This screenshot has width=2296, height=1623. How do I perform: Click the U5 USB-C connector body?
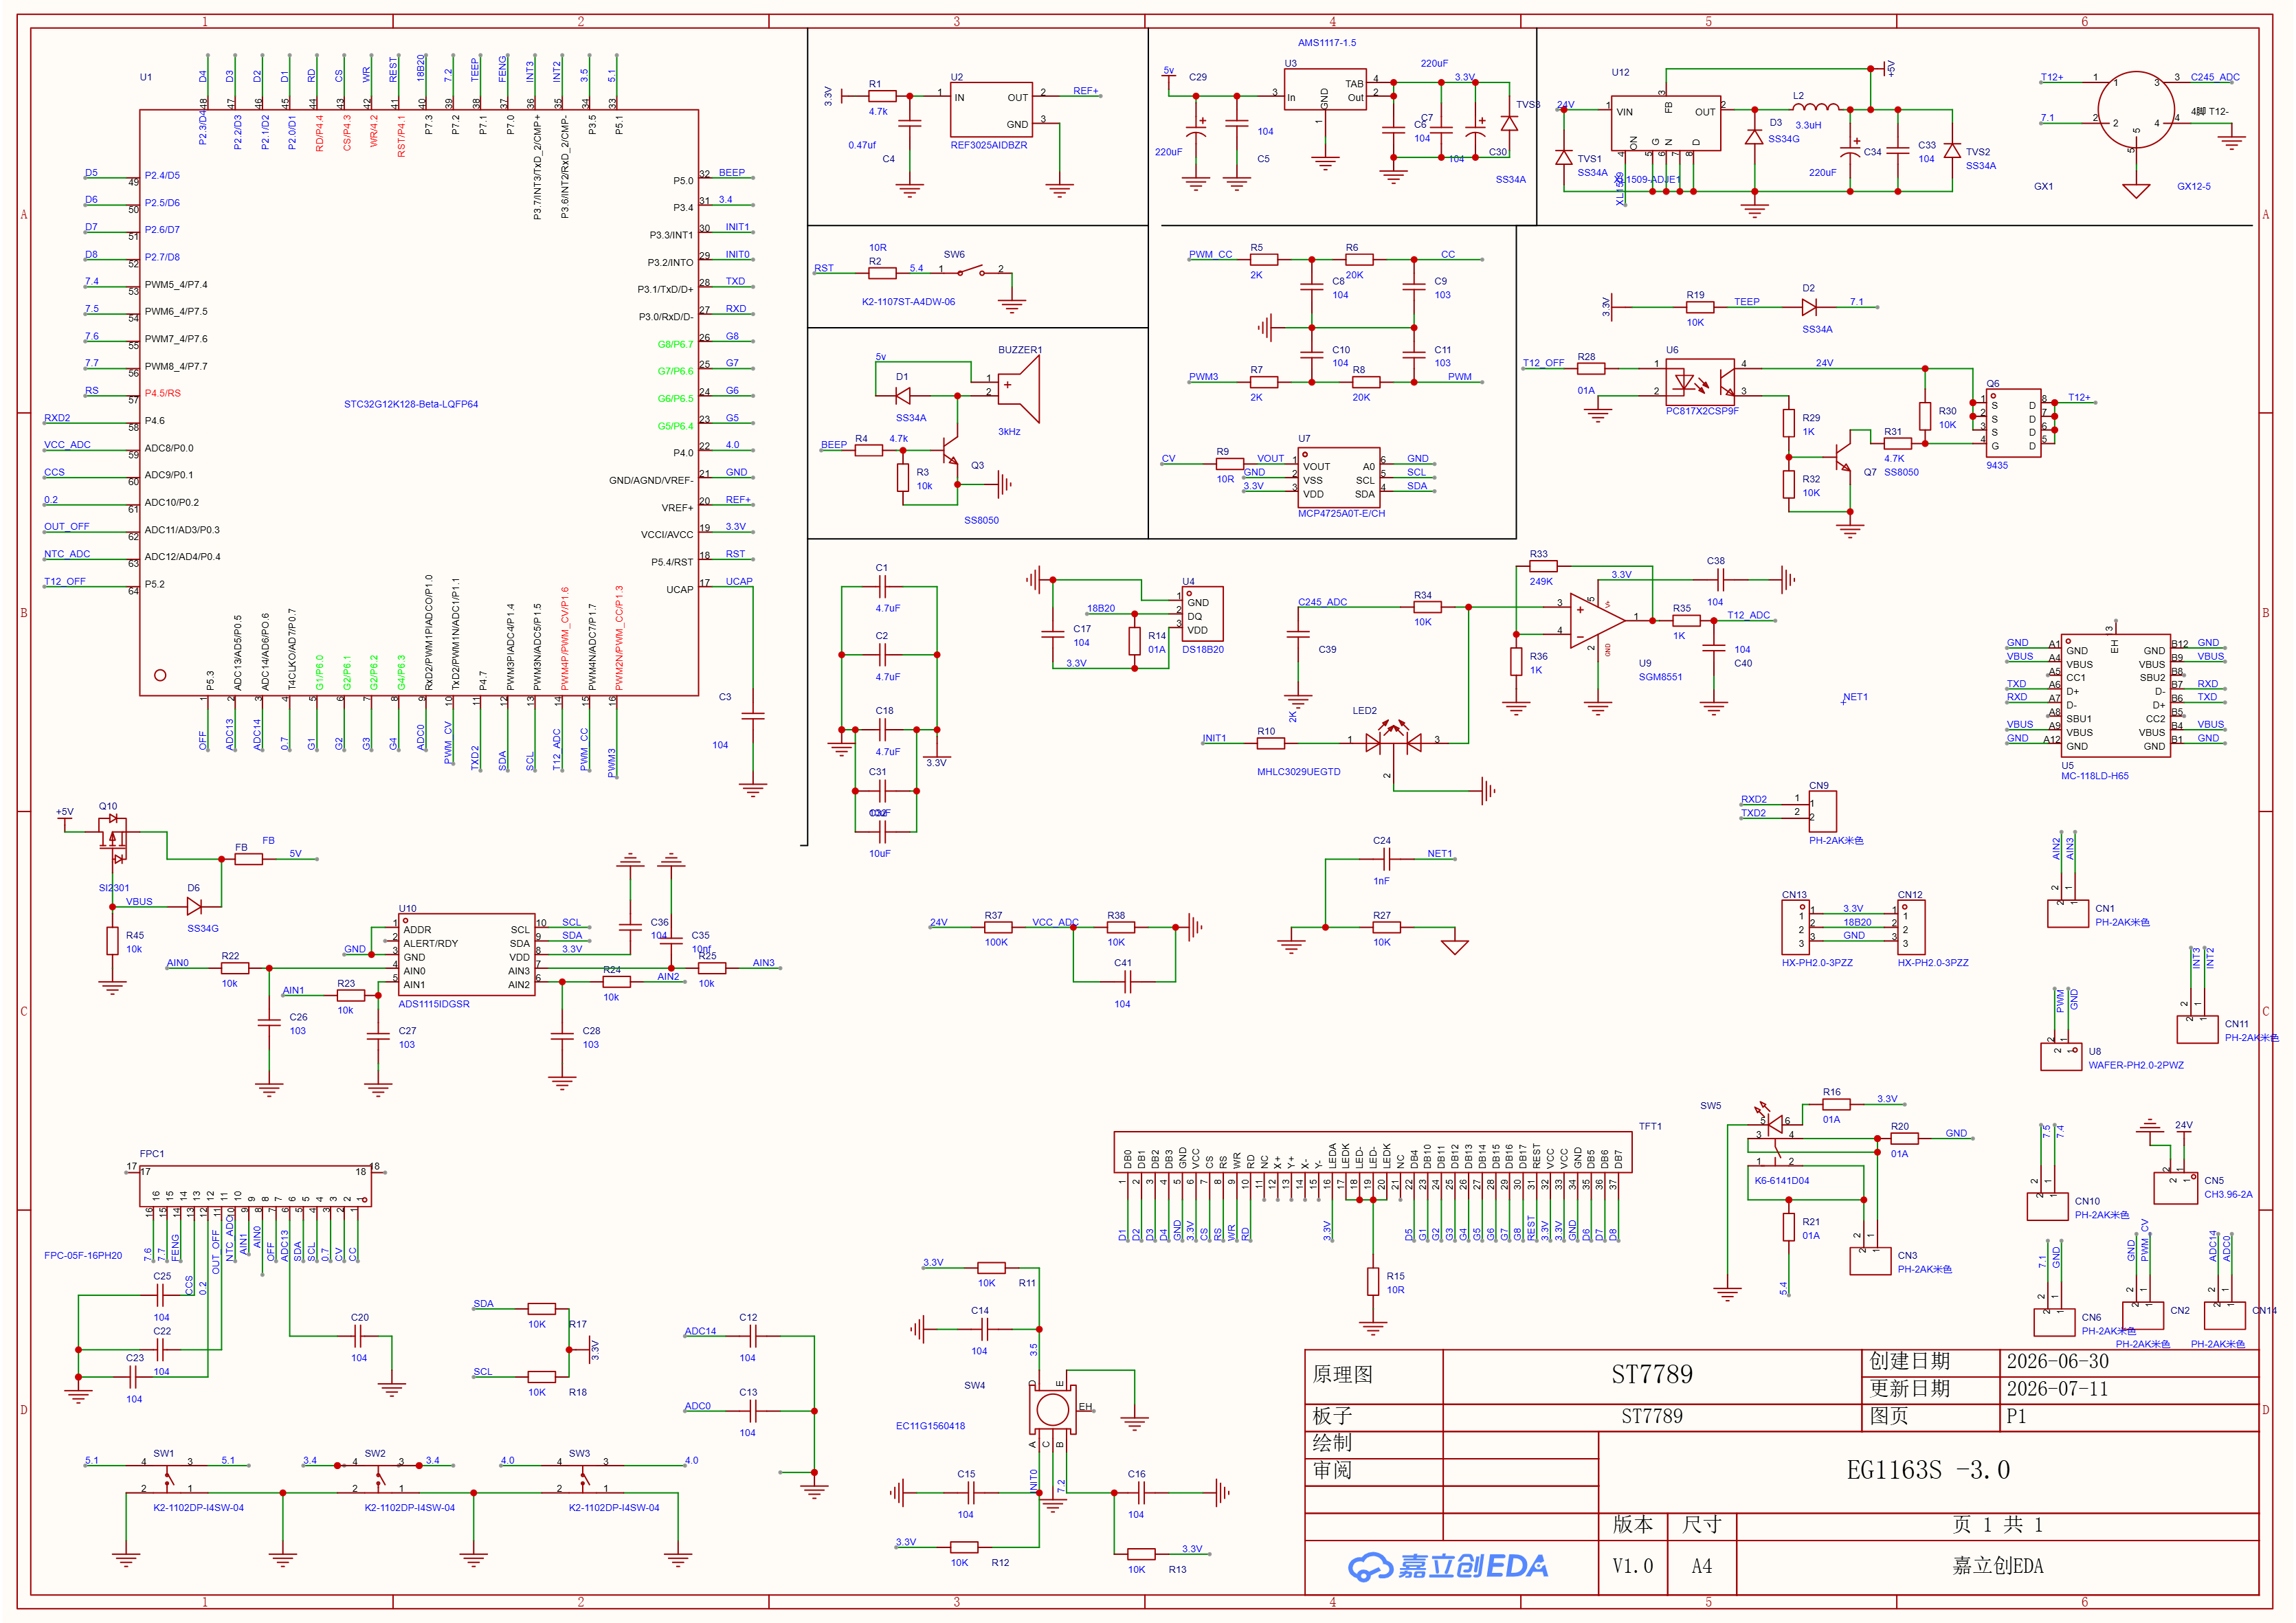(2115, 696)
